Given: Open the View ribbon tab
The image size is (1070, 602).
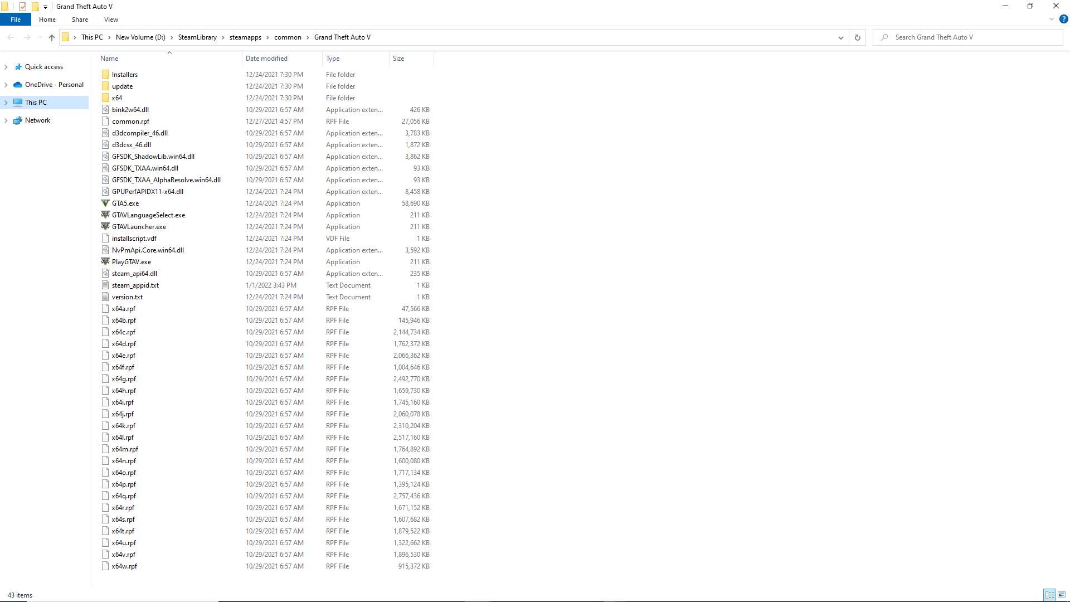Looking at the screenshot, I should [111, 20].
